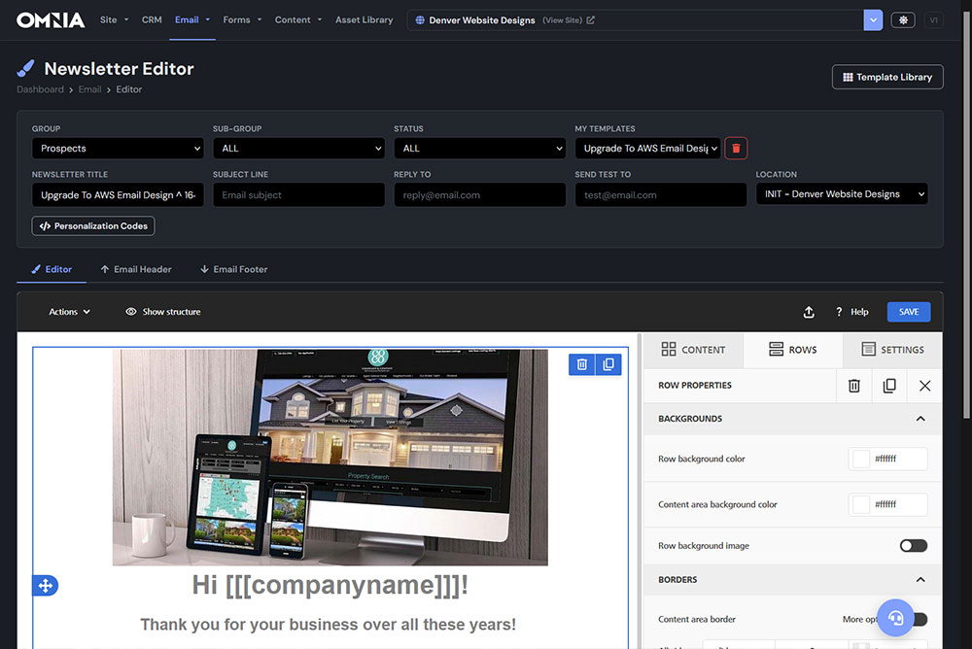Delete the selected row in canvas
This screenshot has height=649, width=972.
pyautogui.click(x=582, y=364)
